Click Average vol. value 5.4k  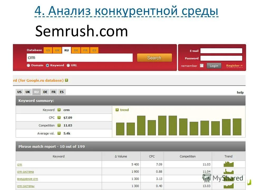point(67,134)
